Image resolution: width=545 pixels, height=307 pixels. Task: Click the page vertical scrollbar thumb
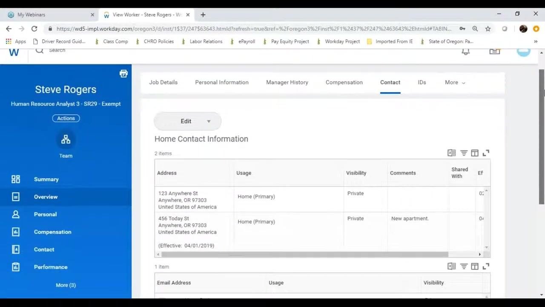click(x=542, y=136)
